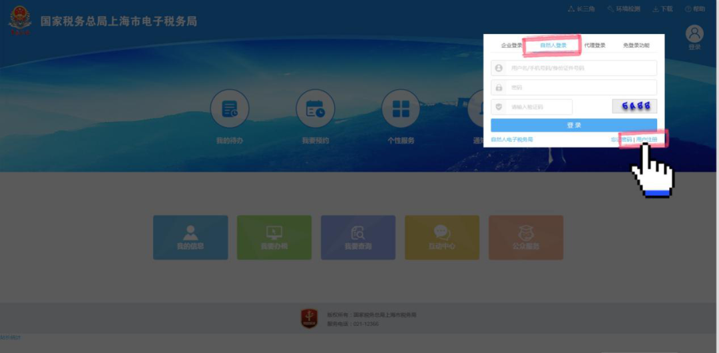The image size is (719, 353).
Task: Switch to the 企业登录 tab
Action: (511, 45)
